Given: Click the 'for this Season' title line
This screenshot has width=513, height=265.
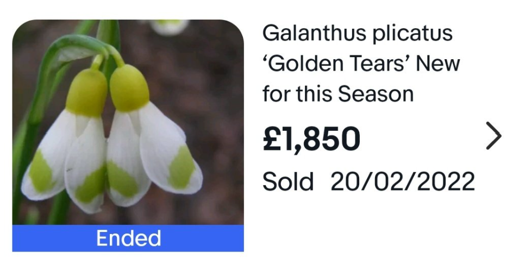Looking at the screenshot, I should tap(337, 94).
